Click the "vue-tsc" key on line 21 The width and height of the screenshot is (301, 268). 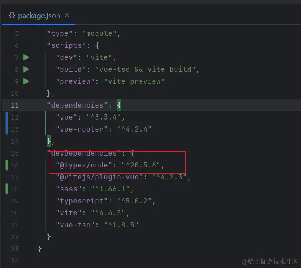coord(75,225)
